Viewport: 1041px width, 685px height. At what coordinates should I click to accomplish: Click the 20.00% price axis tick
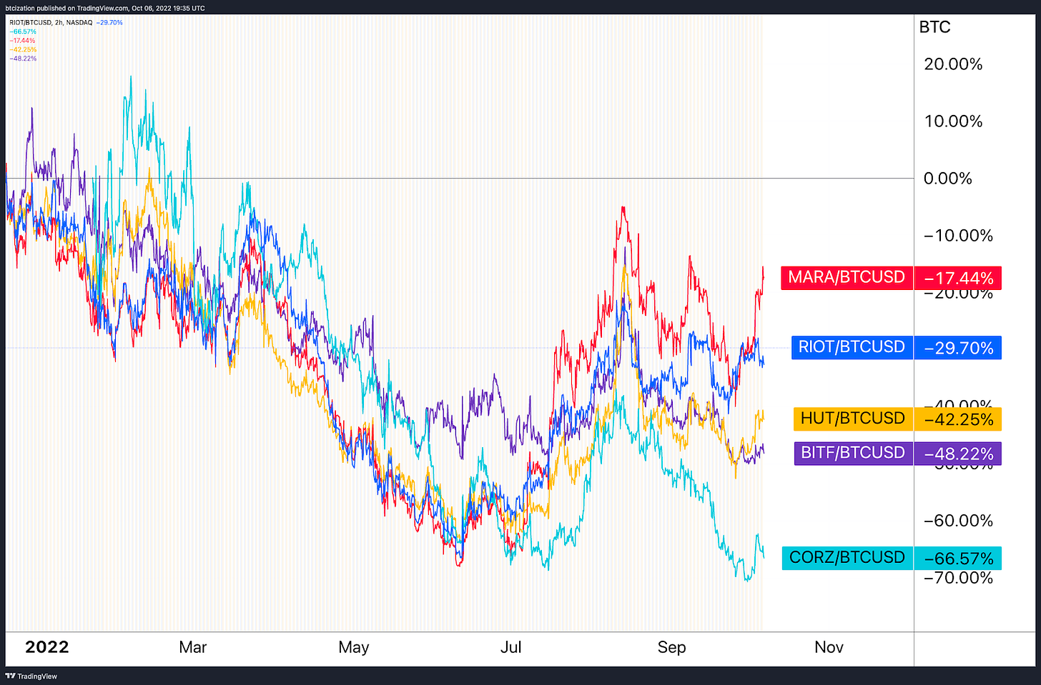[x=953, y=64]
